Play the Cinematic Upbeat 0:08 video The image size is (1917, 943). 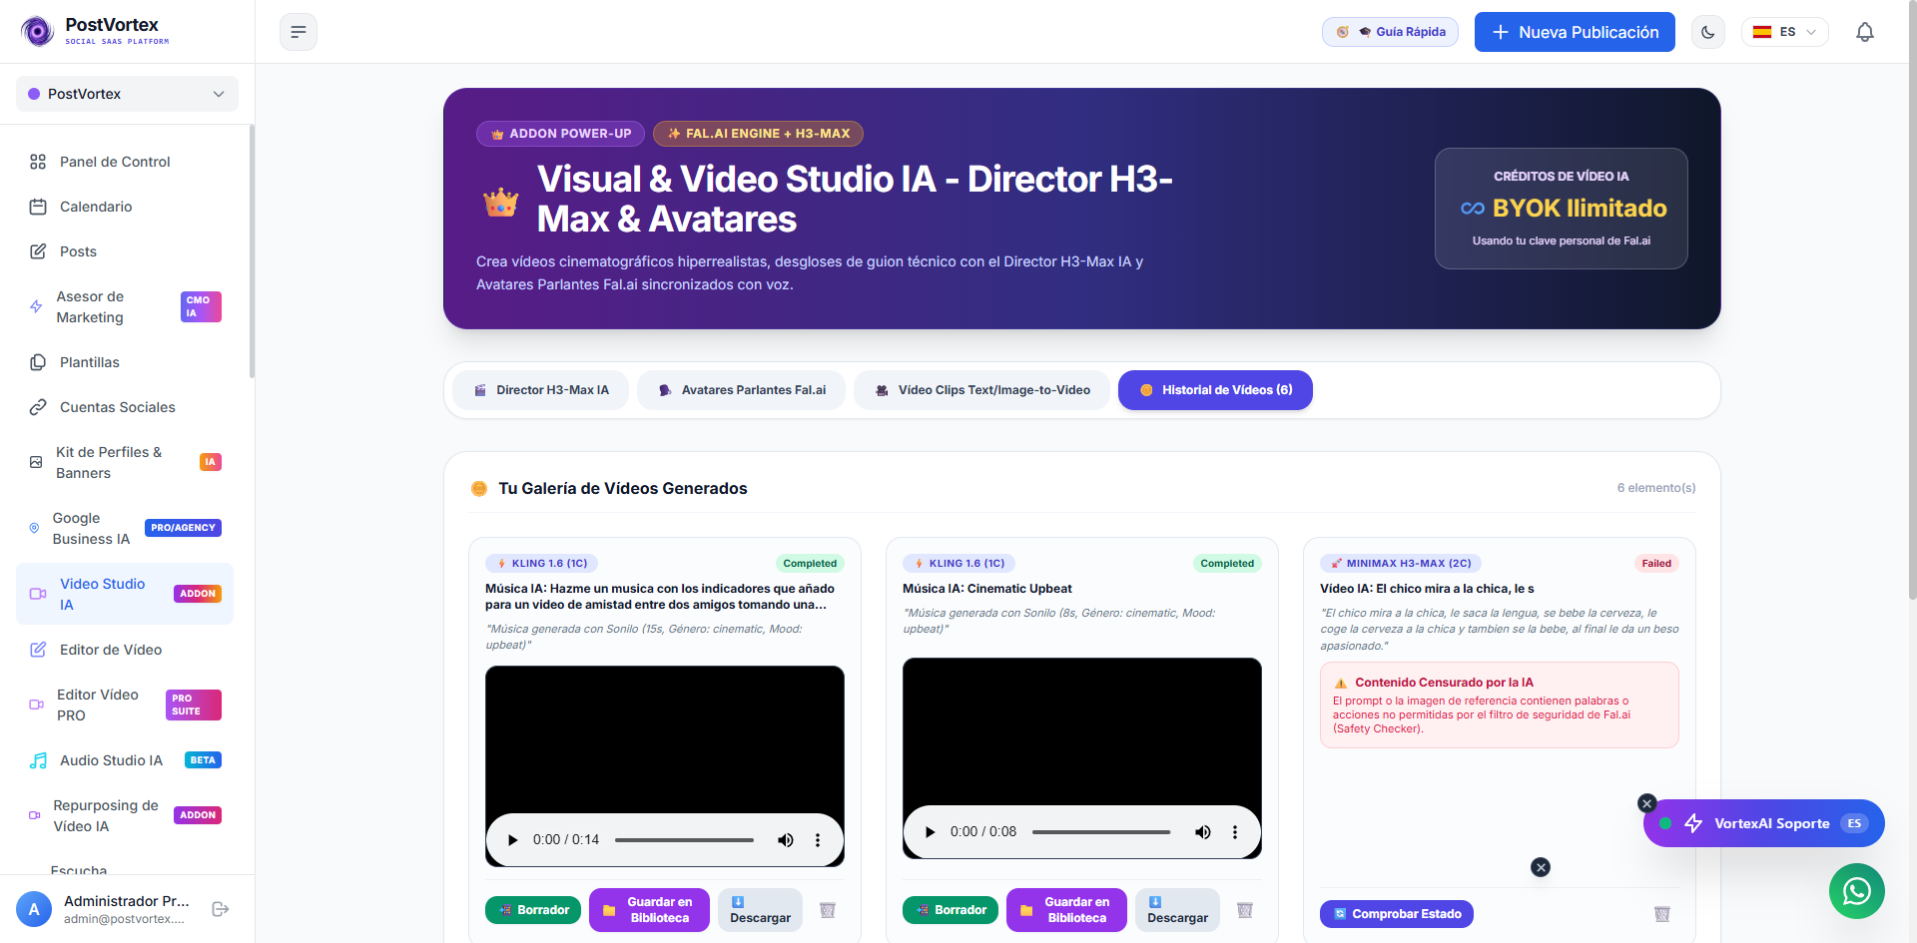(x=931, y=832)
